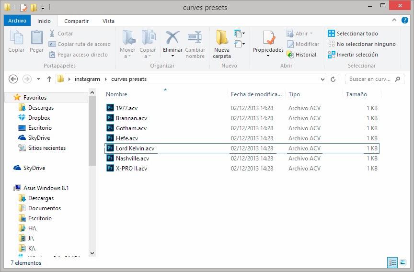
Task: Open the Propiedades dropdown arrow
Action: pyautogui.click(x=268, y=56)
